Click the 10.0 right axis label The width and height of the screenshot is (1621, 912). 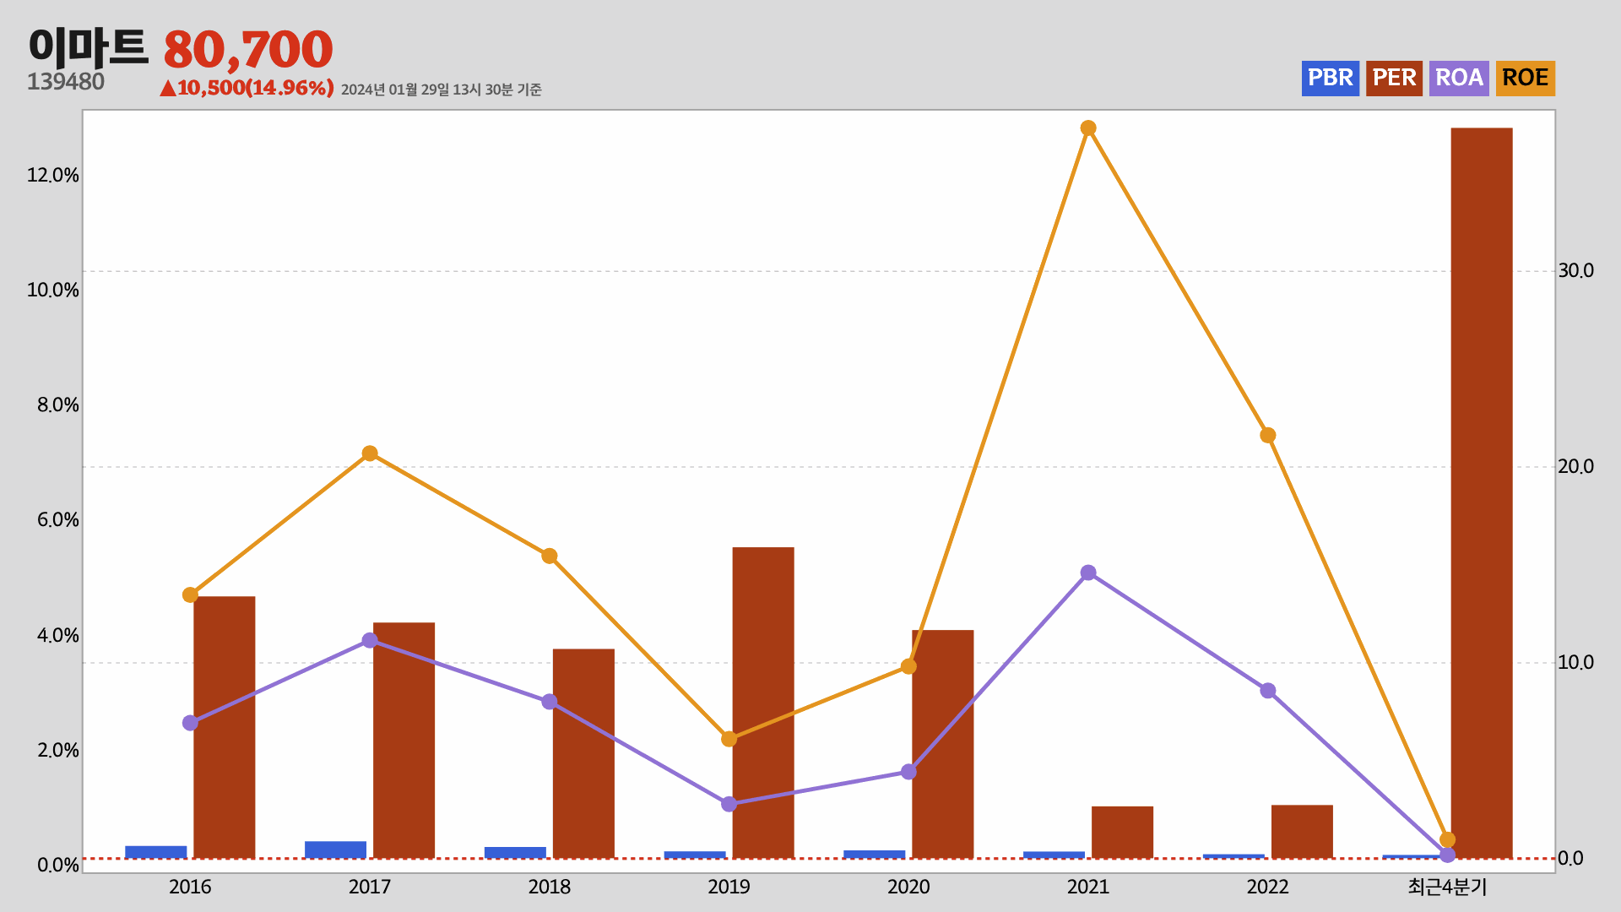(1575, 662)
